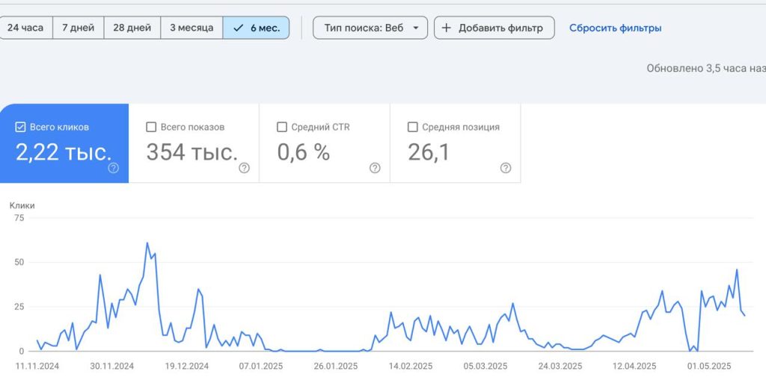Image resolution: width=766 pixels, height=380 pixels.
Task: Open help icon for Всего кликов
Action: point(114,168)
